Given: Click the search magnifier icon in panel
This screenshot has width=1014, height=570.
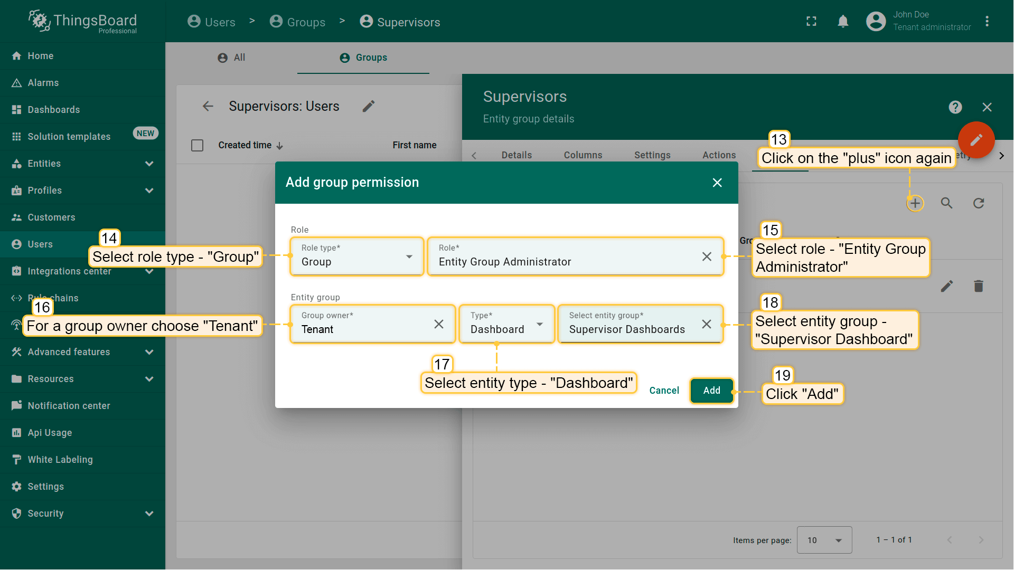Looking at the screenshot, I should pyautogui.click(x=946, y=203).
